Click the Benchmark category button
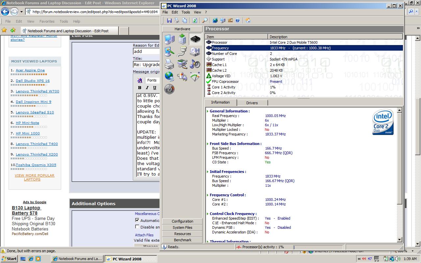The image size is (421, 263). tap(182, 240)
